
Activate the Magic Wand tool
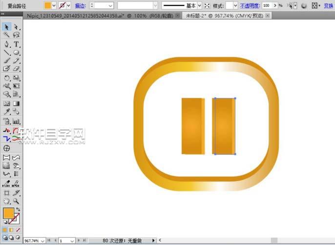[7, 36]
